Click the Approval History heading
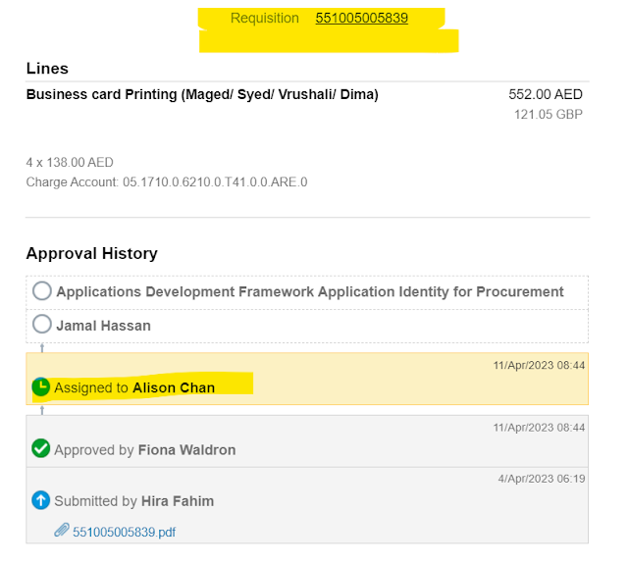The height and width of the screenshot is (565, 628). tap(91, 253)
